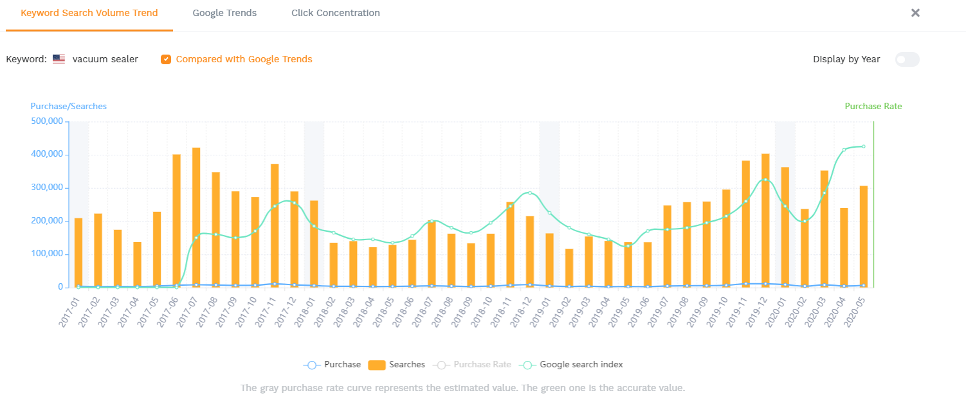Screen dimensions: 966x402
Task: Enable the Display by Year switch
Action: coord(907,59)
